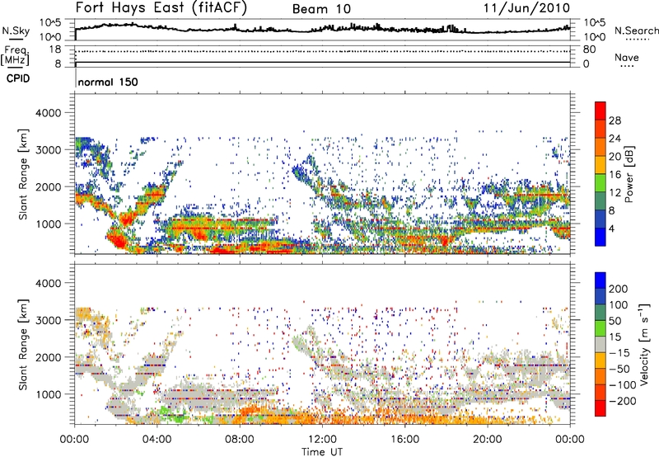The image size is (659, 457).
Task: Click the '200' tick on velocity colorbar
Action: [x=619, y=289]
